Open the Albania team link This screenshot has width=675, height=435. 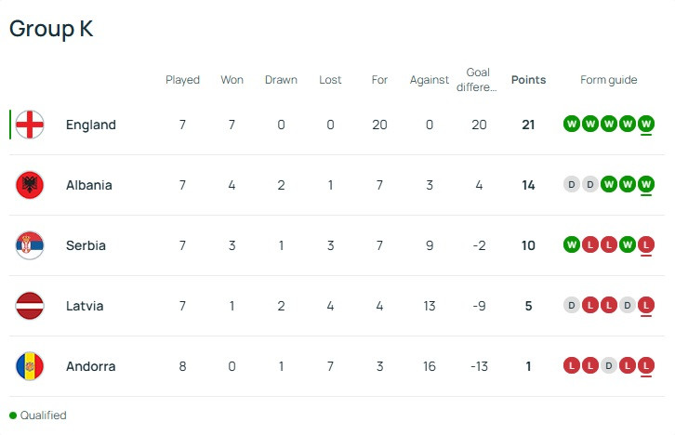click(89, 185)
